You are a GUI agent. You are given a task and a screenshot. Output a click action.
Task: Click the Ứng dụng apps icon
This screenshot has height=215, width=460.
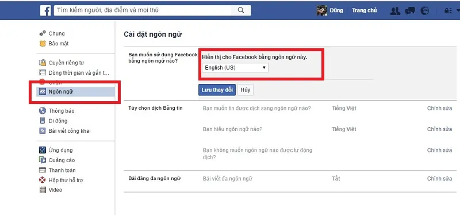[43, 150]
